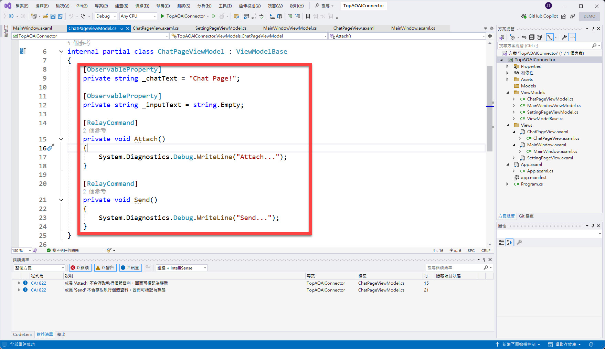Save the current file with disk icon
The height and width of the screenshot is (349, 605).
tap(53, 16)
